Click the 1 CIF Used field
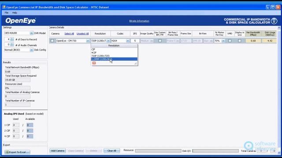The height and width of the screenshot is (158, 282). 16,125
